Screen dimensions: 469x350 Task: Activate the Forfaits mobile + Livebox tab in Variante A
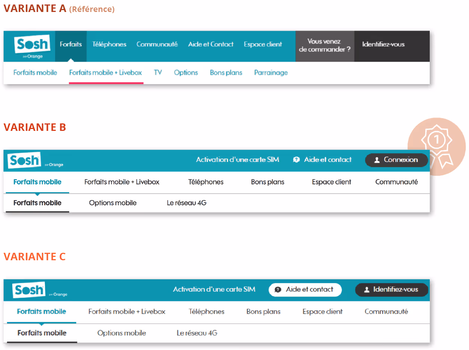[105, 73]
